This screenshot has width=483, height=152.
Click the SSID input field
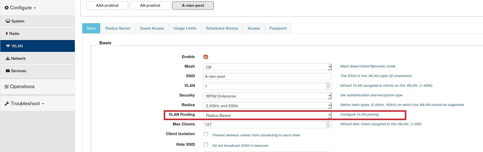pyautogui.click(x=267, y=76)
